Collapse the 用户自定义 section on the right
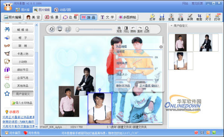Screen dimensions: 224x137 (171, 26)
